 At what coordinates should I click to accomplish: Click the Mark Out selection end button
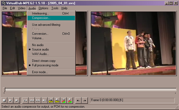coord(84,100)
